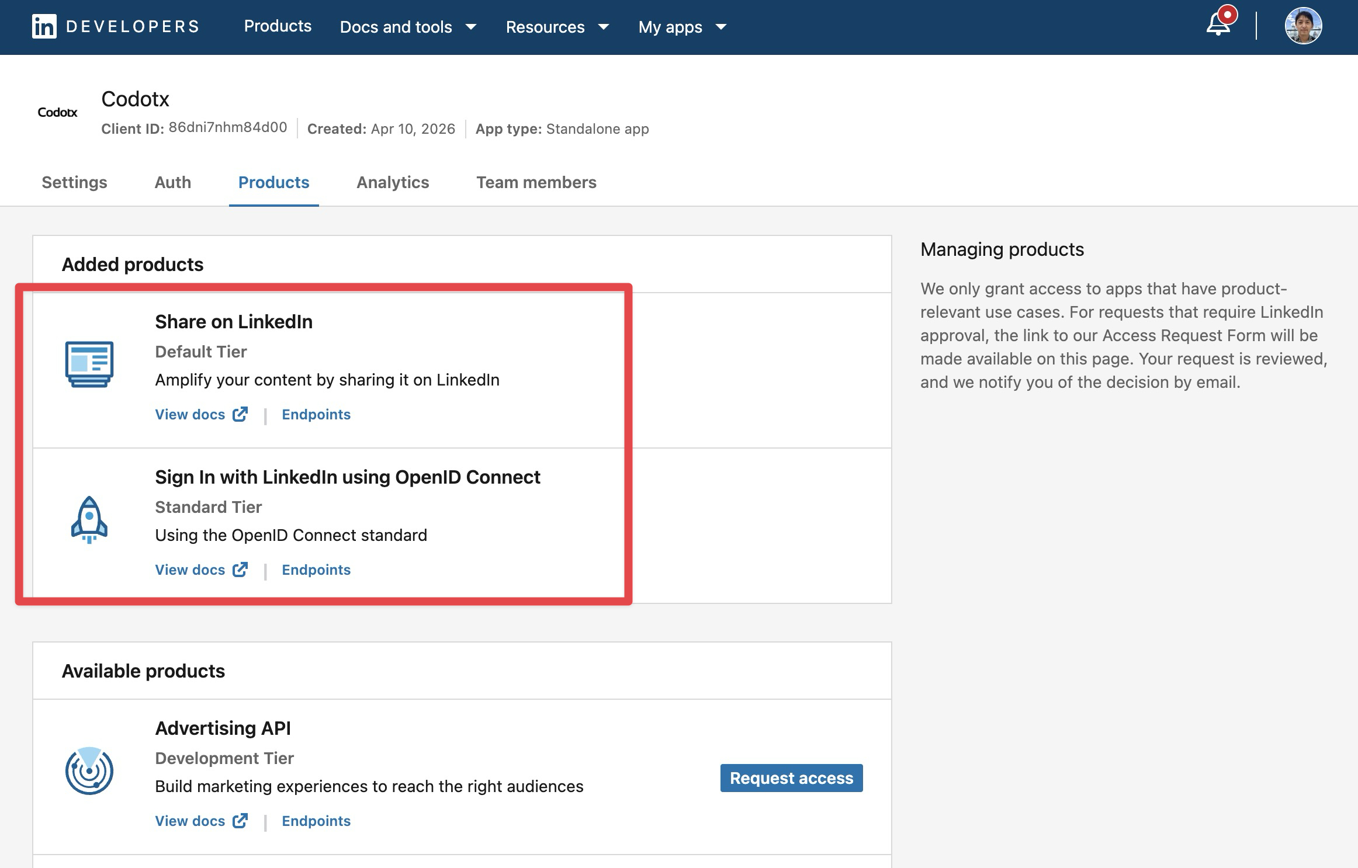Click the profile avatar picture
1358x868 pixels.
pos(1302,26)
